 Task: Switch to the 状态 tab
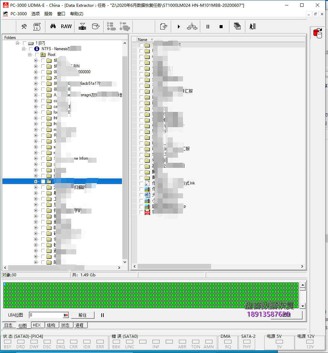(65, 325)
